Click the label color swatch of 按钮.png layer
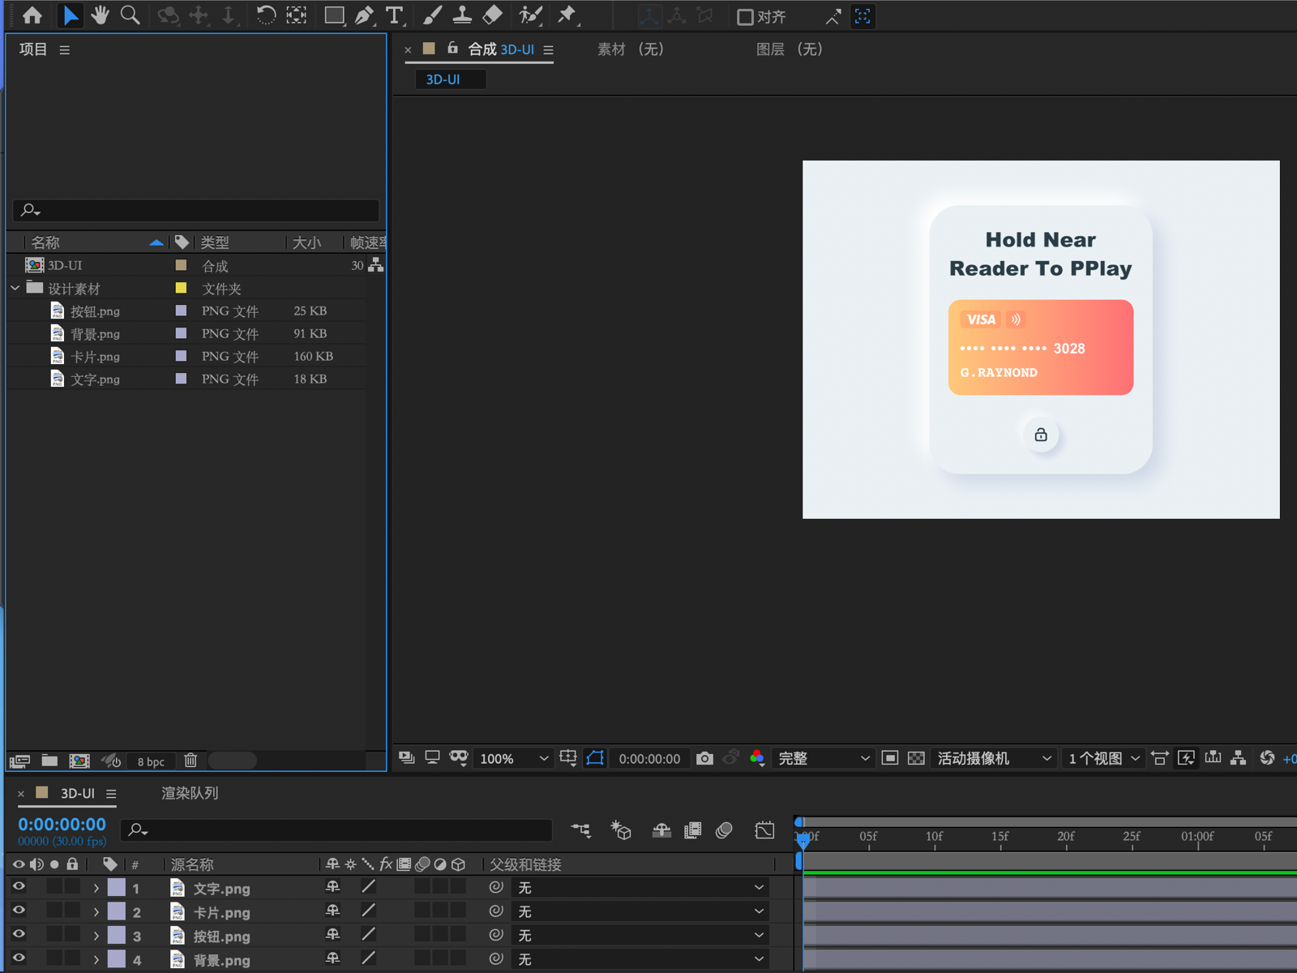1297x973 pixels. (x=117, y=935)
